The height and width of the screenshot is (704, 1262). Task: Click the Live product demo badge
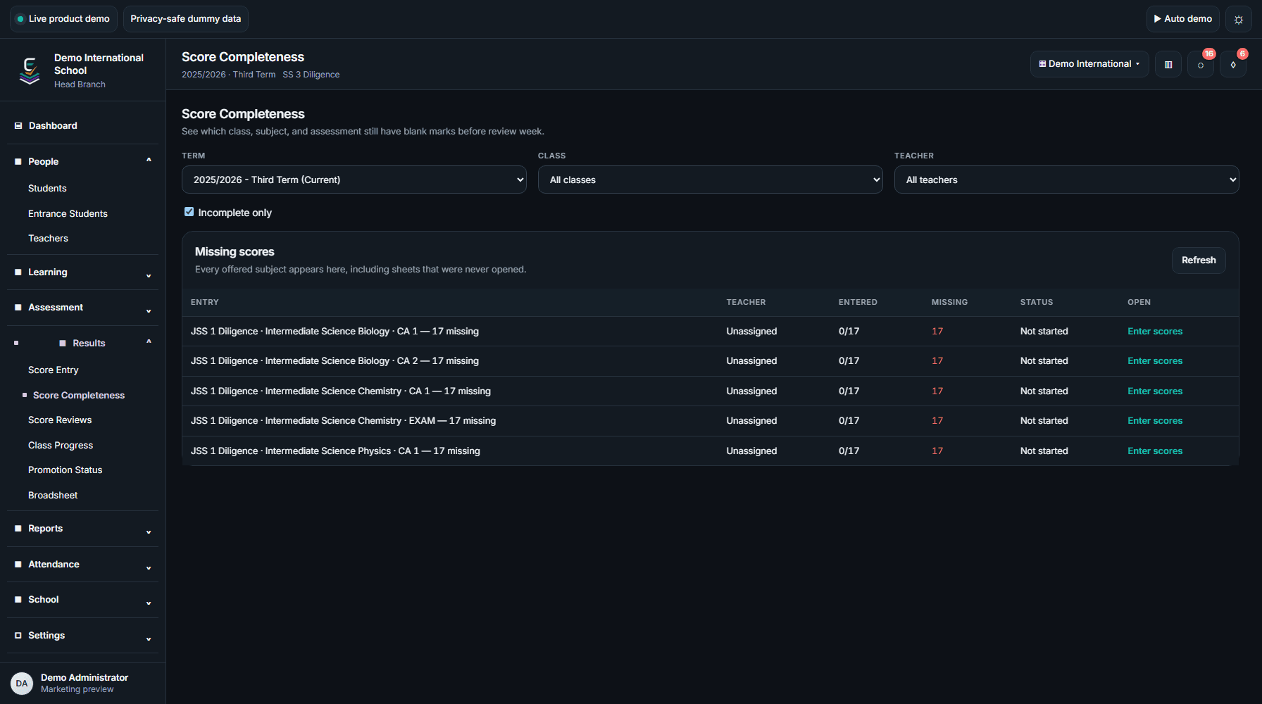63,19
